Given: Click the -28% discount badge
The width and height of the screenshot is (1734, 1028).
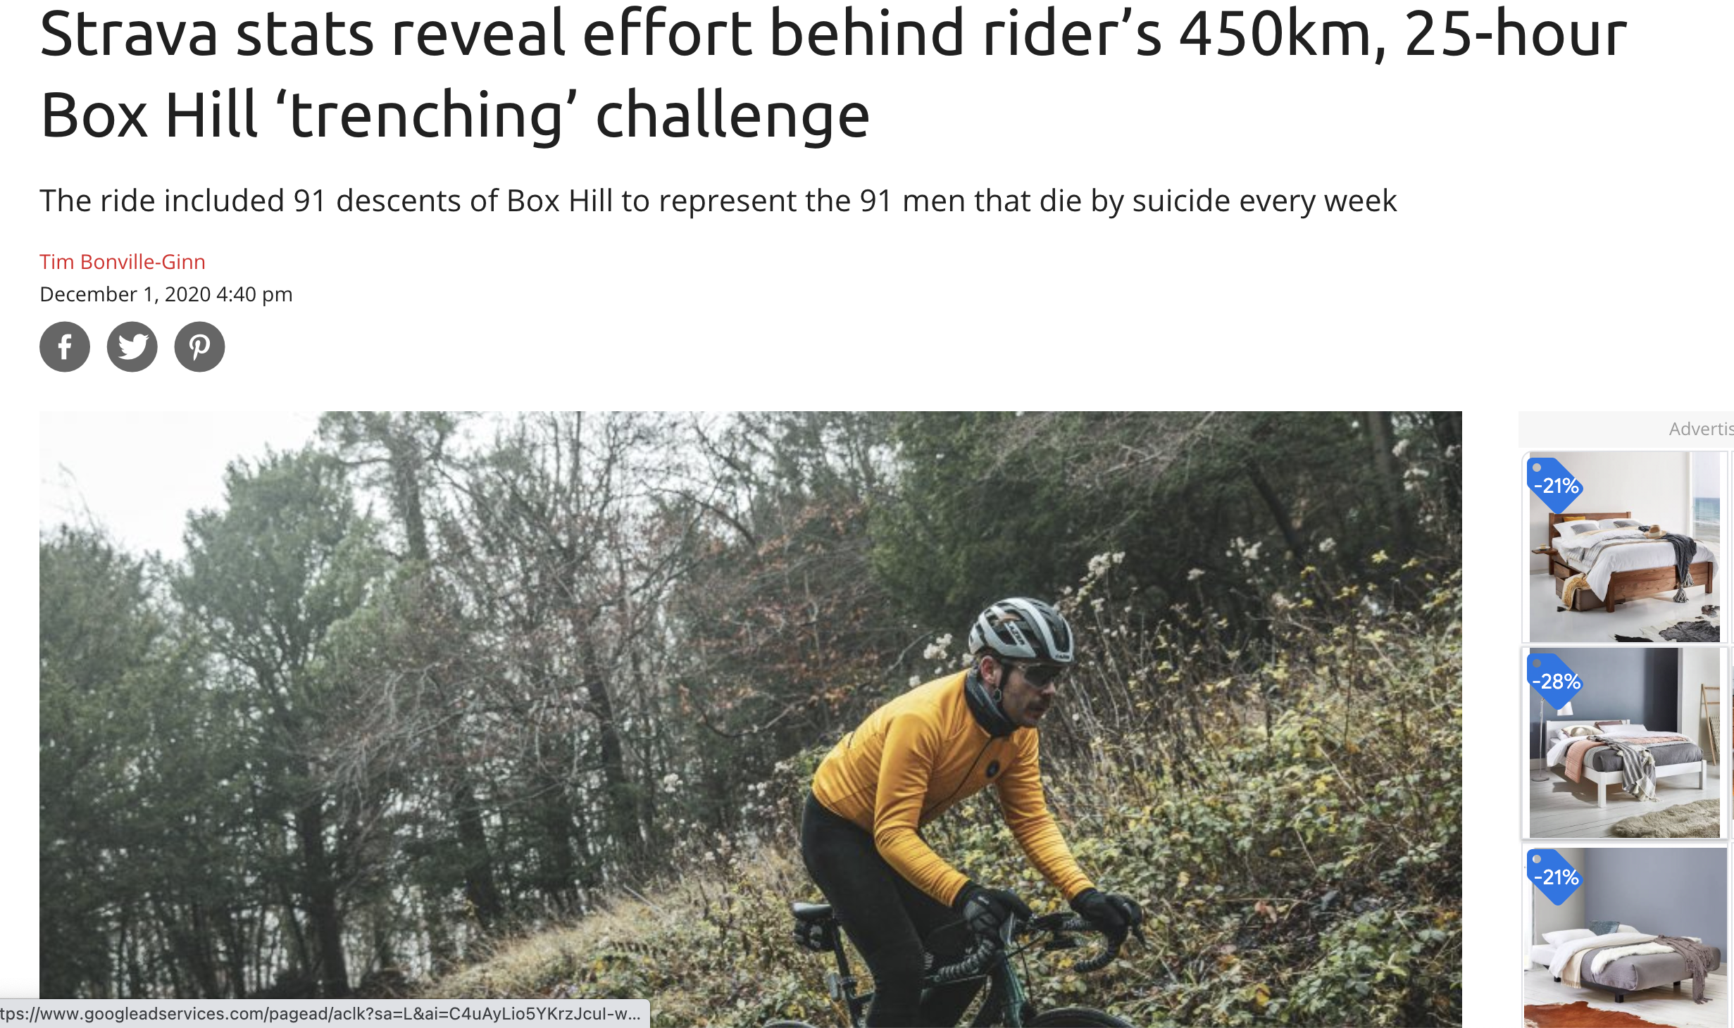Looking at the screenshot, I should click(x=1555, y=681).
